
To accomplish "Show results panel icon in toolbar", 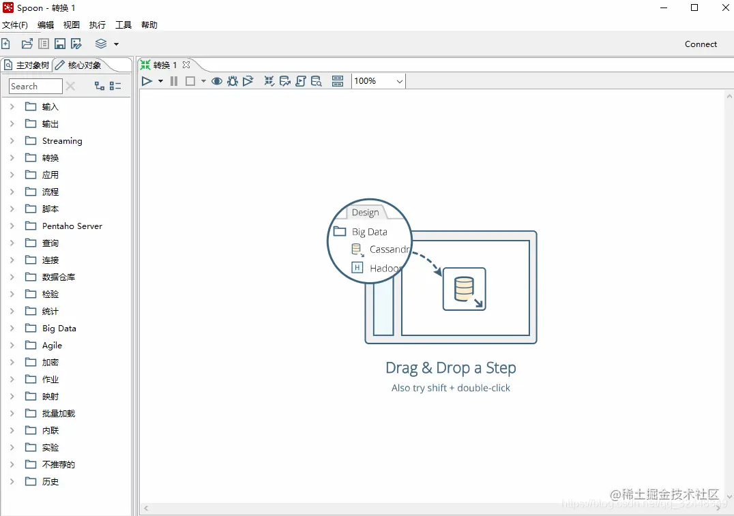I will (338, 81).
